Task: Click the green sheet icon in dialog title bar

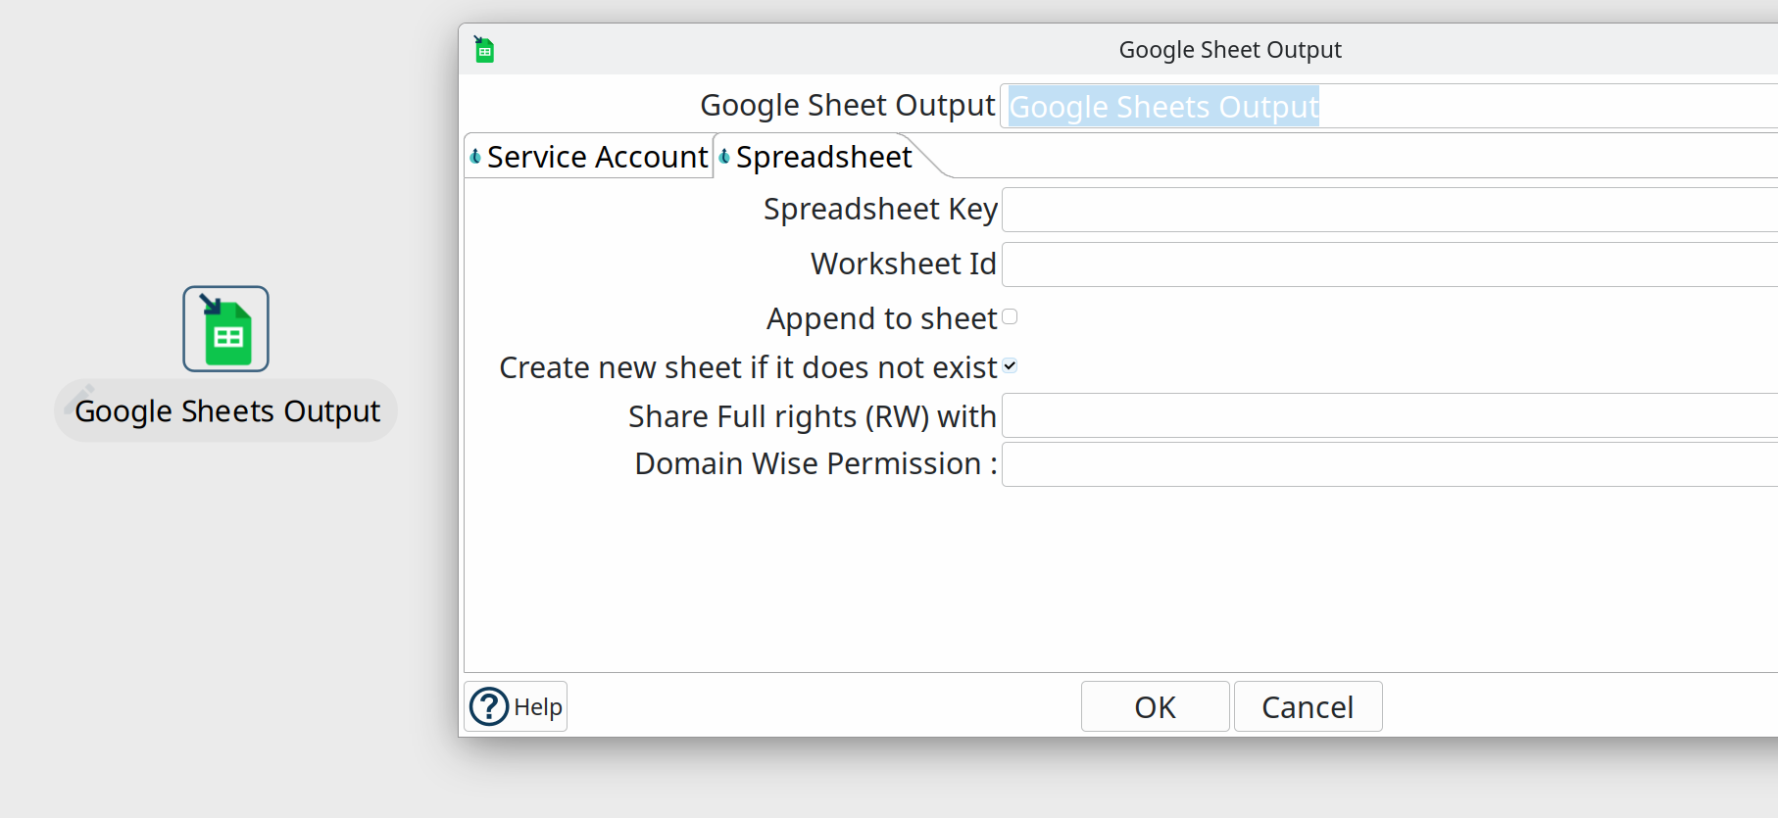Action: [x=484, y=50]
